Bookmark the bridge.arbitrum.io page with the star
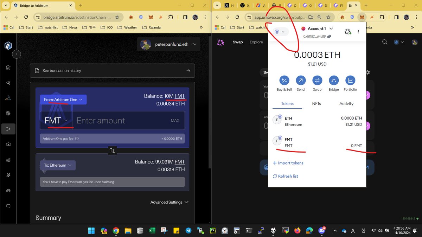 (x=117, y=17)
